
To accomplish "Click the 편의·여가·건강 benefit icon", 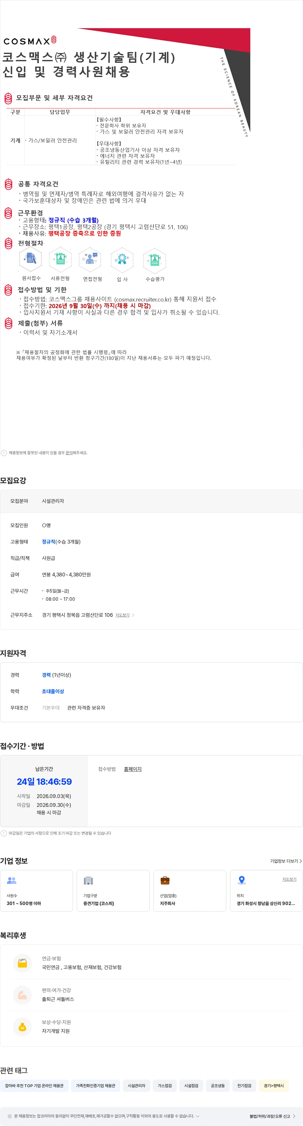I will [x=22, y=995].
